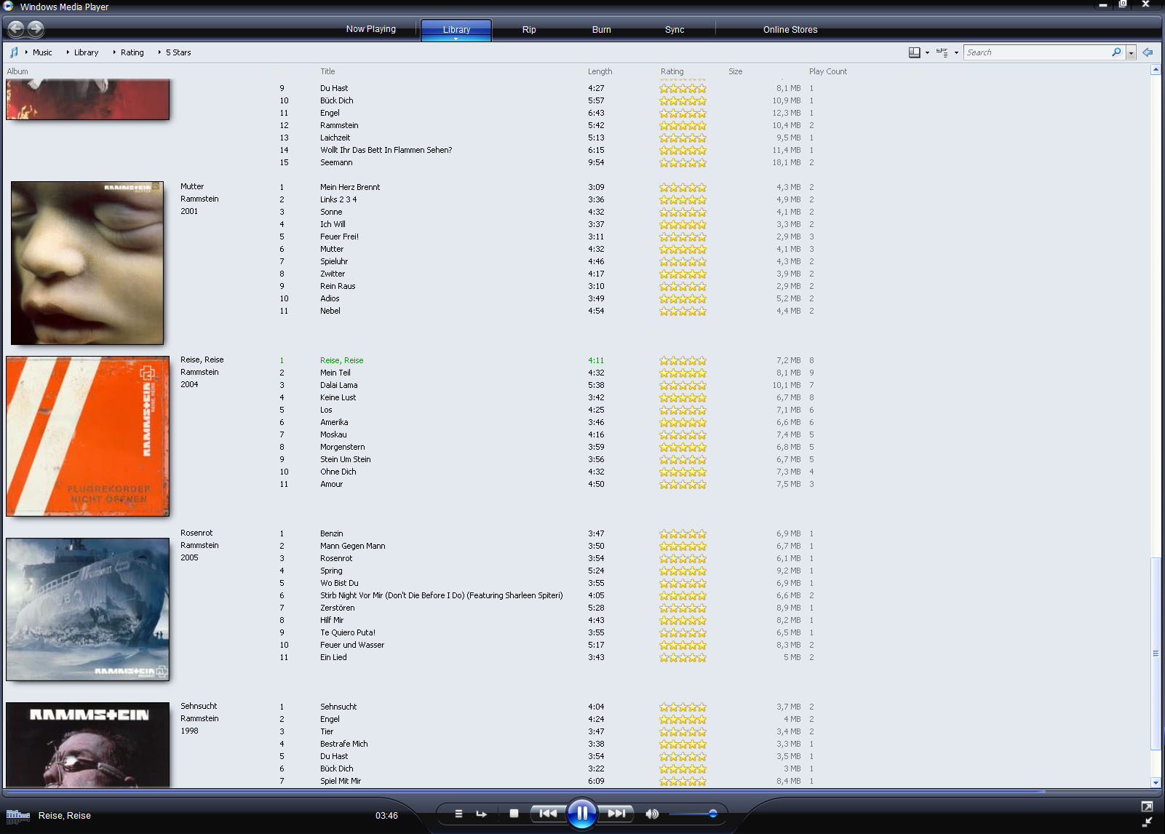Click the vertical scrollbar down arrow
The height and width of the screenshot is (834, 1165).
click(x=1156, y=782)
